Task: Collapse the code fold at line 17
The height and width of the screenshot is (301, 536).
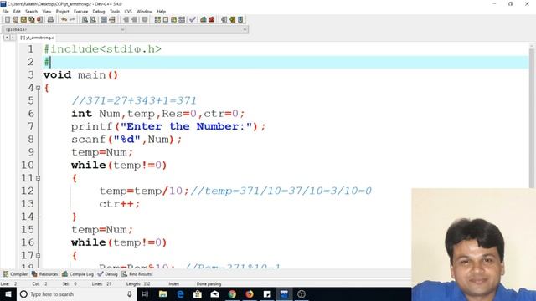Action: pos(38,255)
